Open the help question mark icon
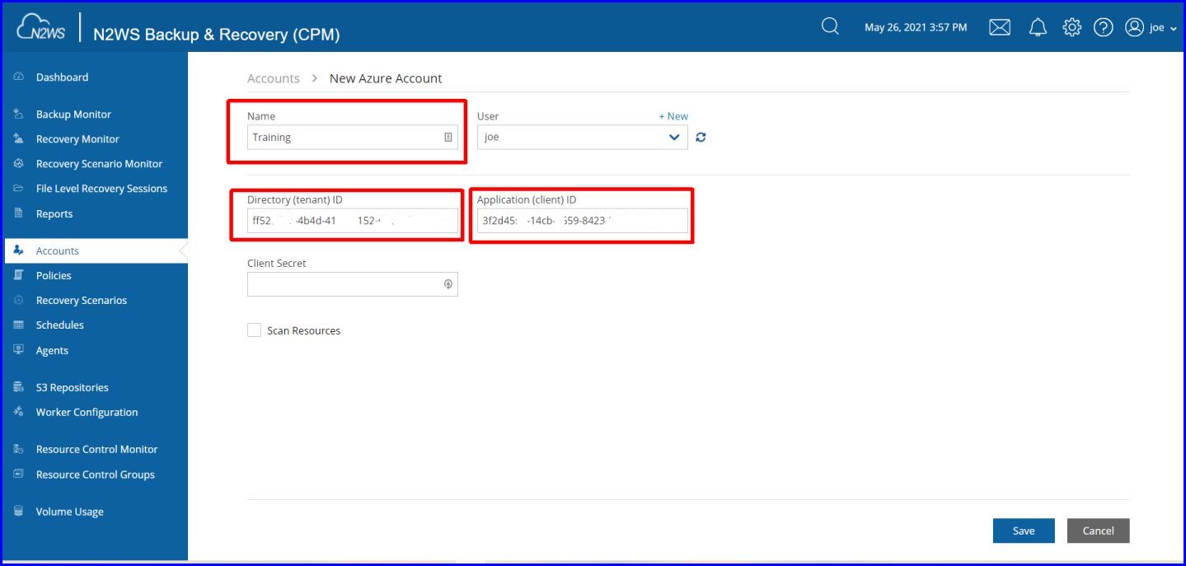Image resolution: width=1186 pixels, height=566 pixels. coord(1104,27)
